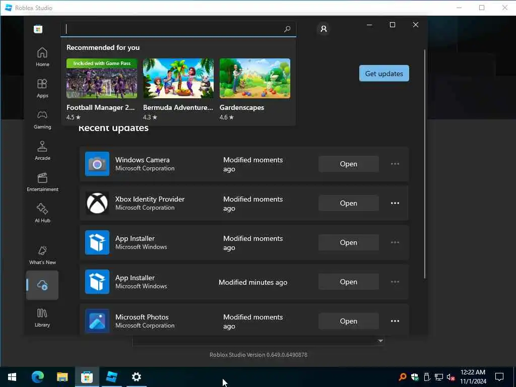This screenshot has width=516, height=387.
Task: Open the notification center icon
Action: (x=499, y=377)
